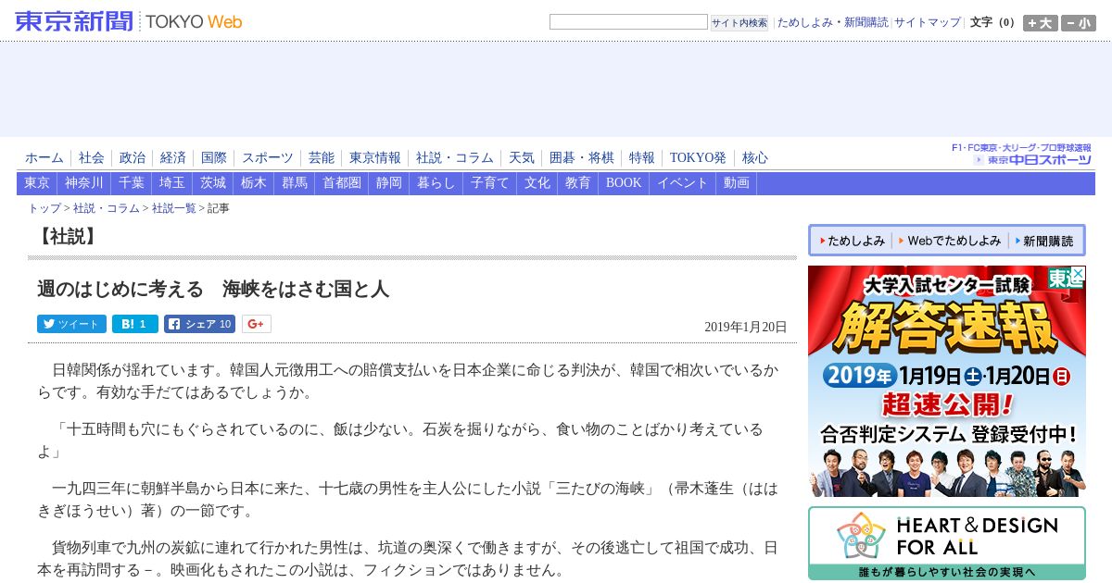Select 栃木 in the blue region bar

click(x=254, y=183)
